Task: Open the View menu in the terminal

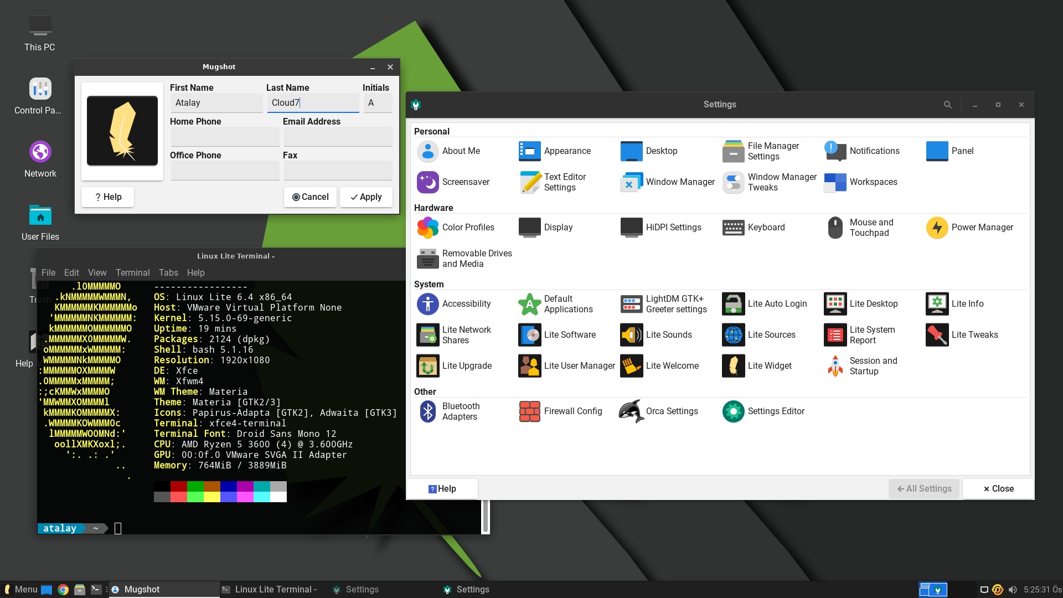Action: pos(97,273)
